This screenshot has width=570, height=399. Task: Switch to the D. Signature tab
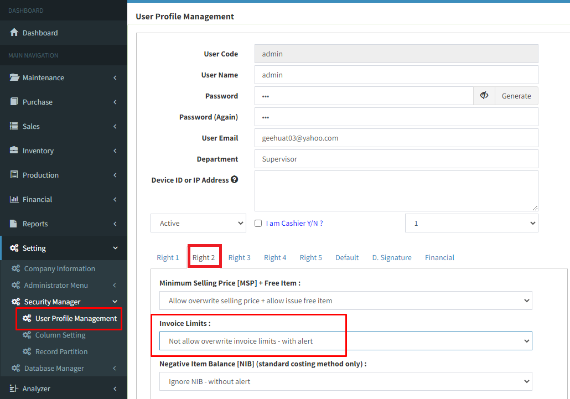tap(391, 257)
